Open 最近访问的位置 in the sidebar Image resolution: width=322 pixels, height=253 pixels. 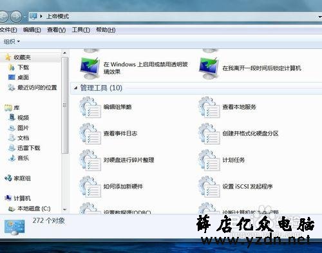pyautogui.click(x=37, y=88)
